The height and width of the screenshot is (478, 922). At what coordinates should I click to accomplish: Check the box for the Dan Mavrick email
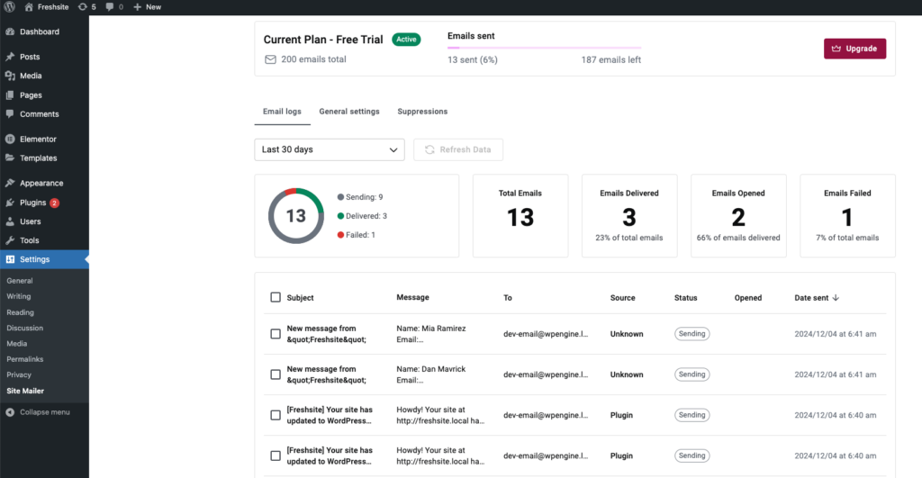click(276, 374)
